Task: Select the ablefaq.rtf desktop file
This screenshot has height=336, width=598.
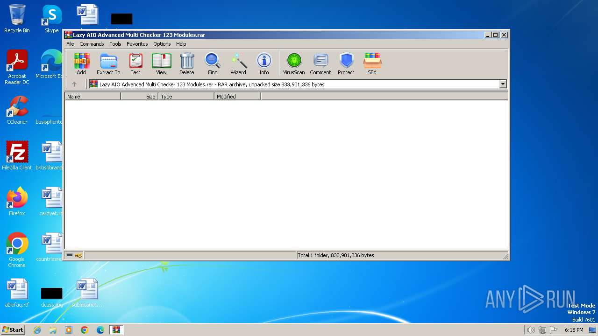Action: (x=17, y=293)
